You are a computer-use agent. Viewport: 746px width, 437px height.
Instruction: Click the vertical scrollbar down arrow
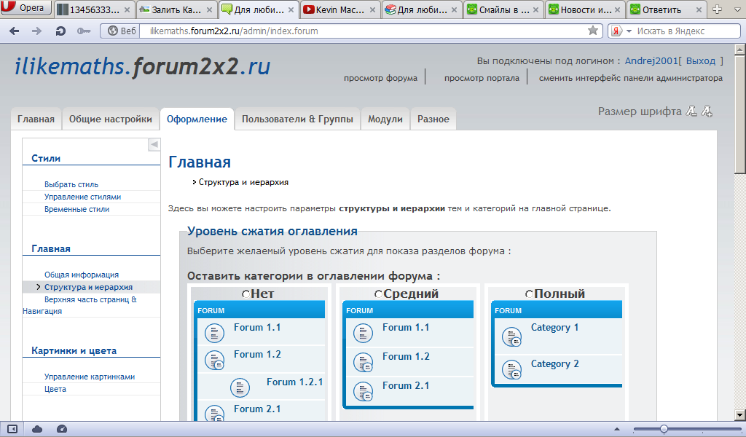740,415
